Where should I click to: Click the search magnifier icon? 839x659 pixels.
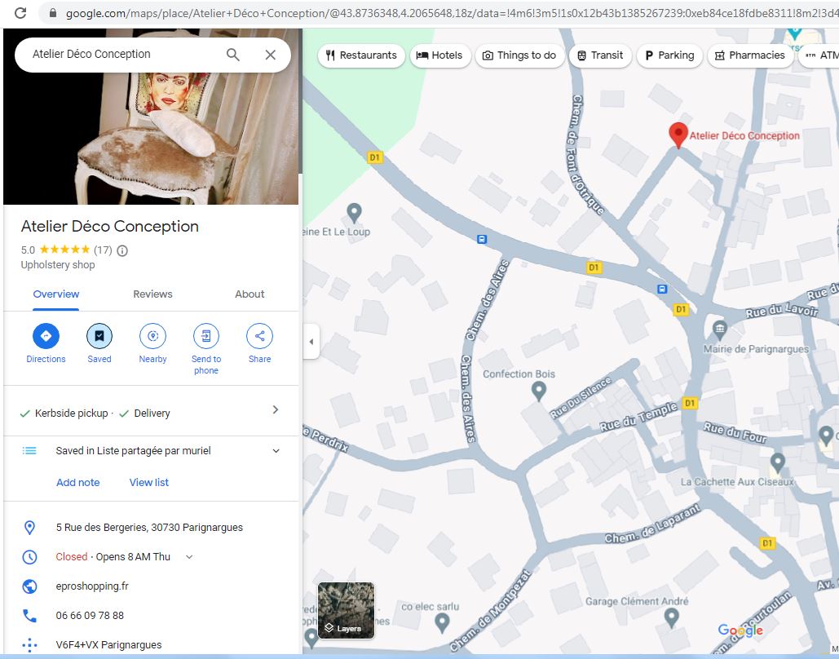click(233, 55)
